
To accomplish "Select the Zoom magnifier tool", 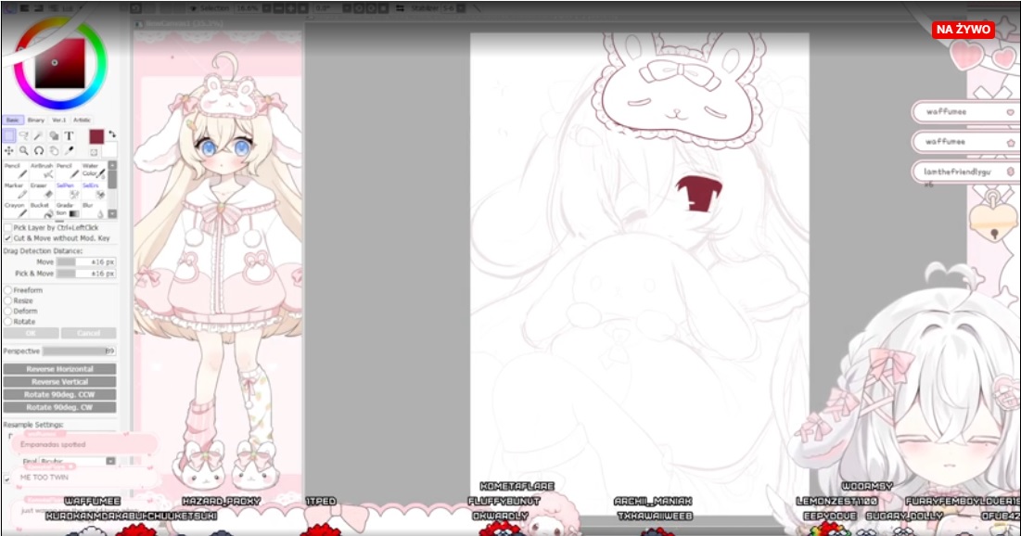I will (x=24, y=150).
